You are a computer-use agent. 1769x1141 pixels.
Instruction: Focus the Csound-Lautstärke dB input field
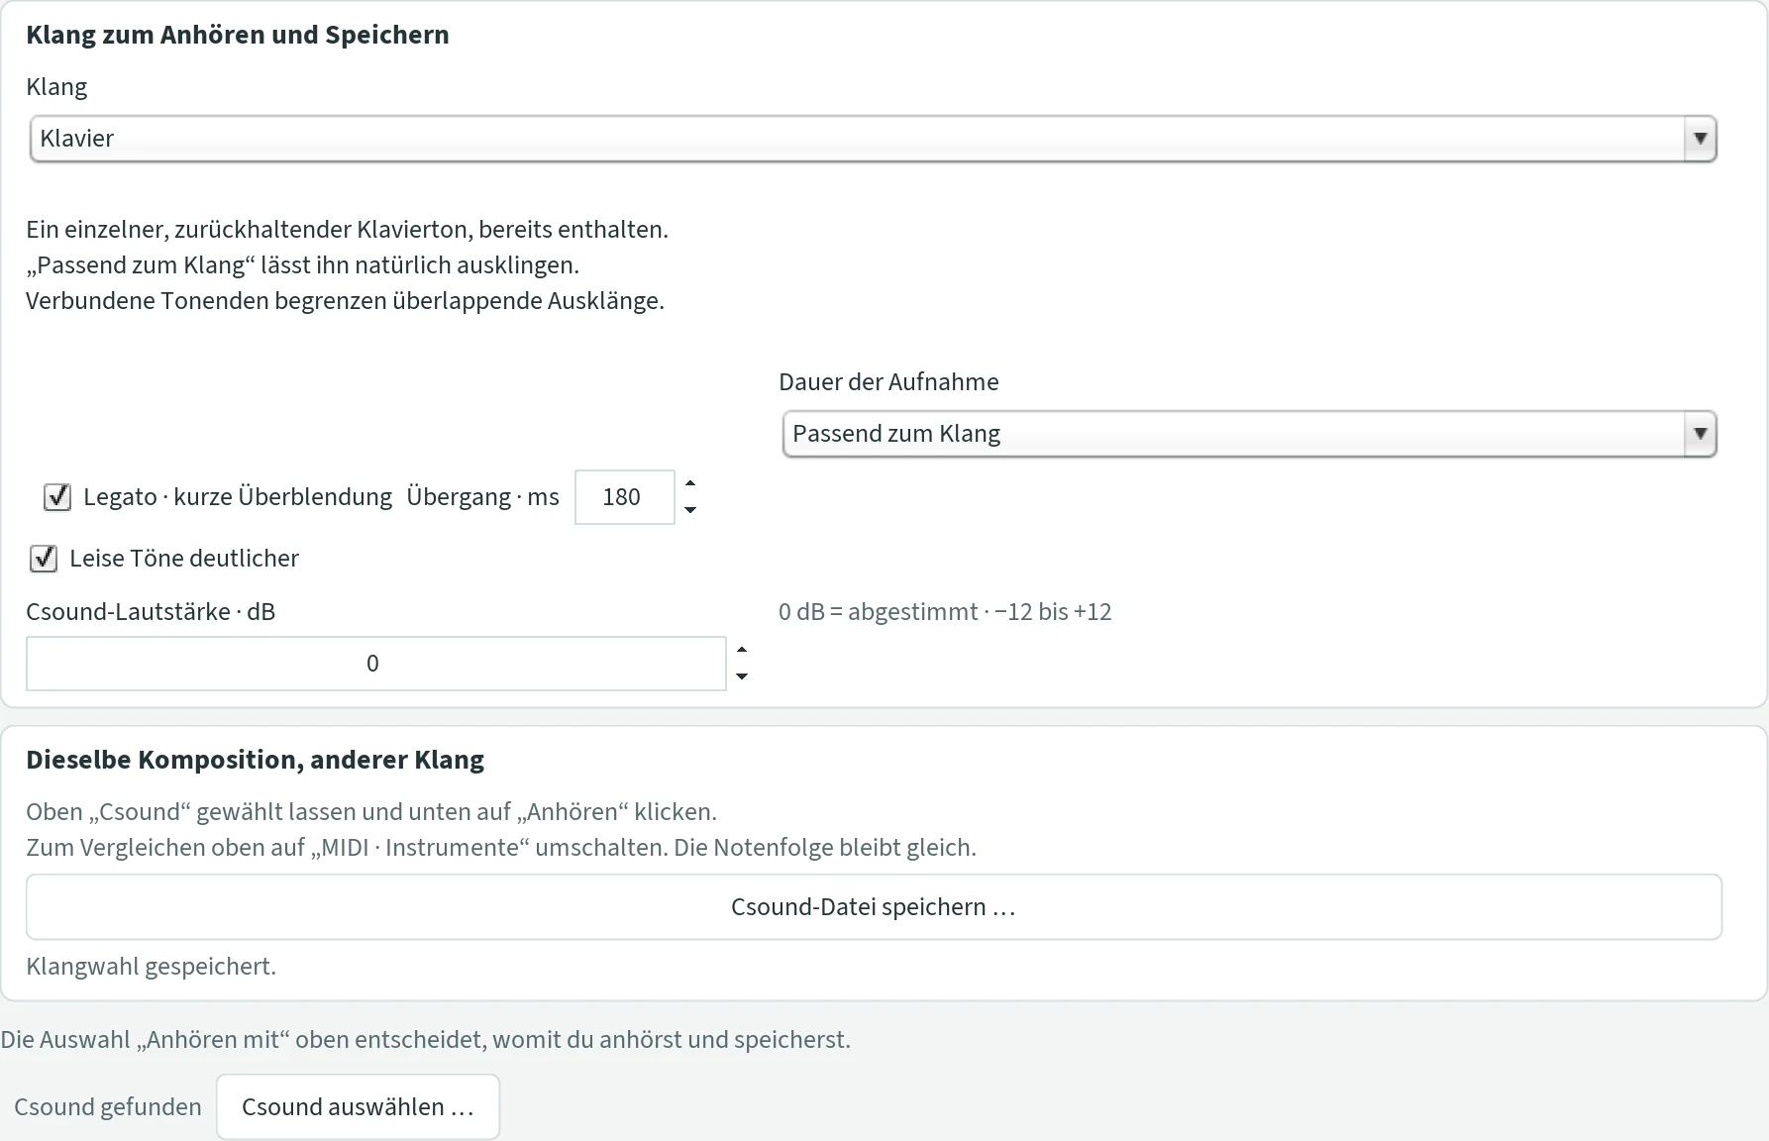(375, 664)
